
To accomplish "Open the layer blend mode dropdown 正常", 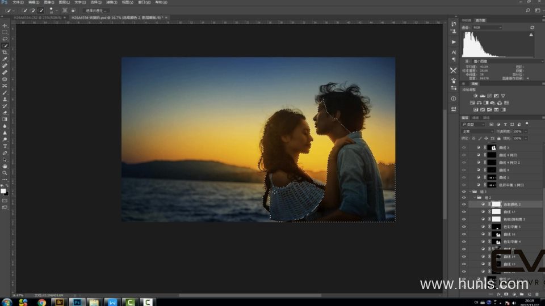I will 477,131.
